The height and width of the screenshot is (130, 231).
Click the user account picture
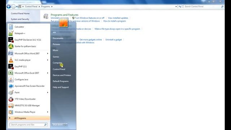coord(64,22)
